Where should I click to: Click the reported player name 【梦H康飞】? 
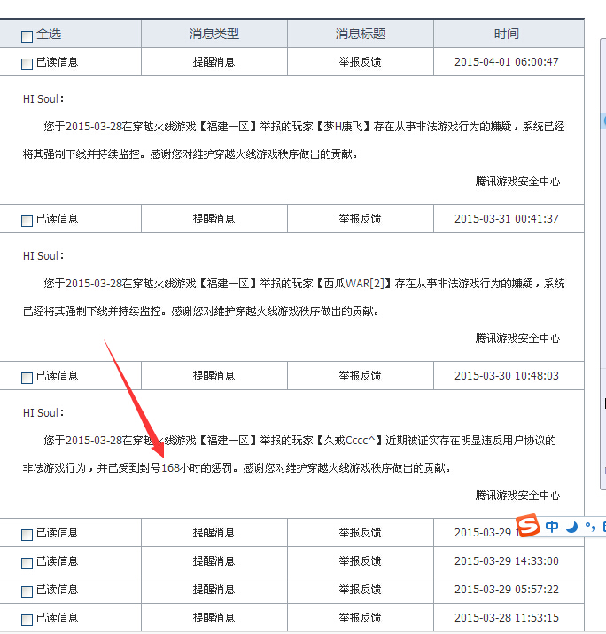344,127
